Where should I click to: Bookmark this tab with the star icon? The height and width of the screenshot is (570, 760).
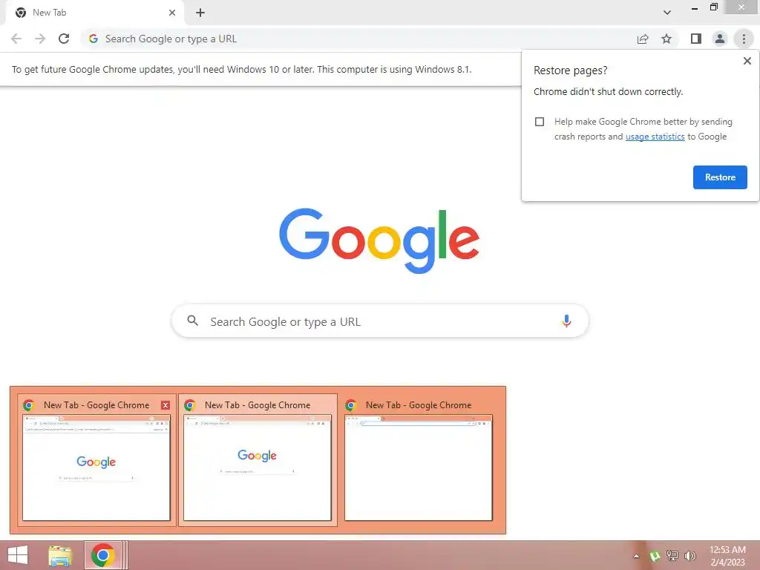[x=666, y=39]
